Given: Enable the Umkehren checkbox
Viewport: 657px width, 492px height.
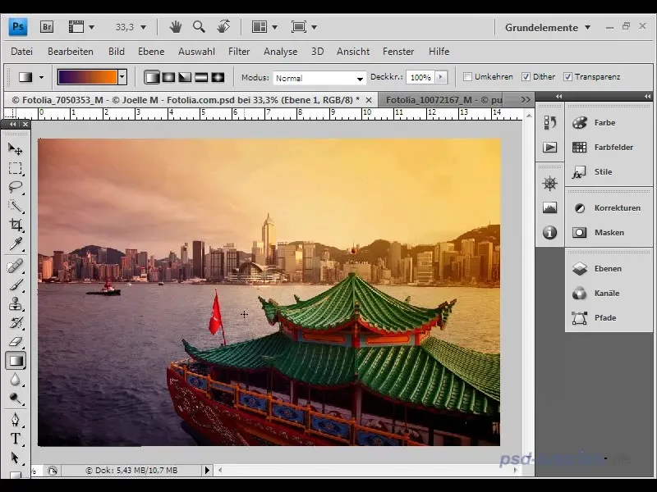Looking at the screenshot, I should pyautogui.click(x=467, y=76).
